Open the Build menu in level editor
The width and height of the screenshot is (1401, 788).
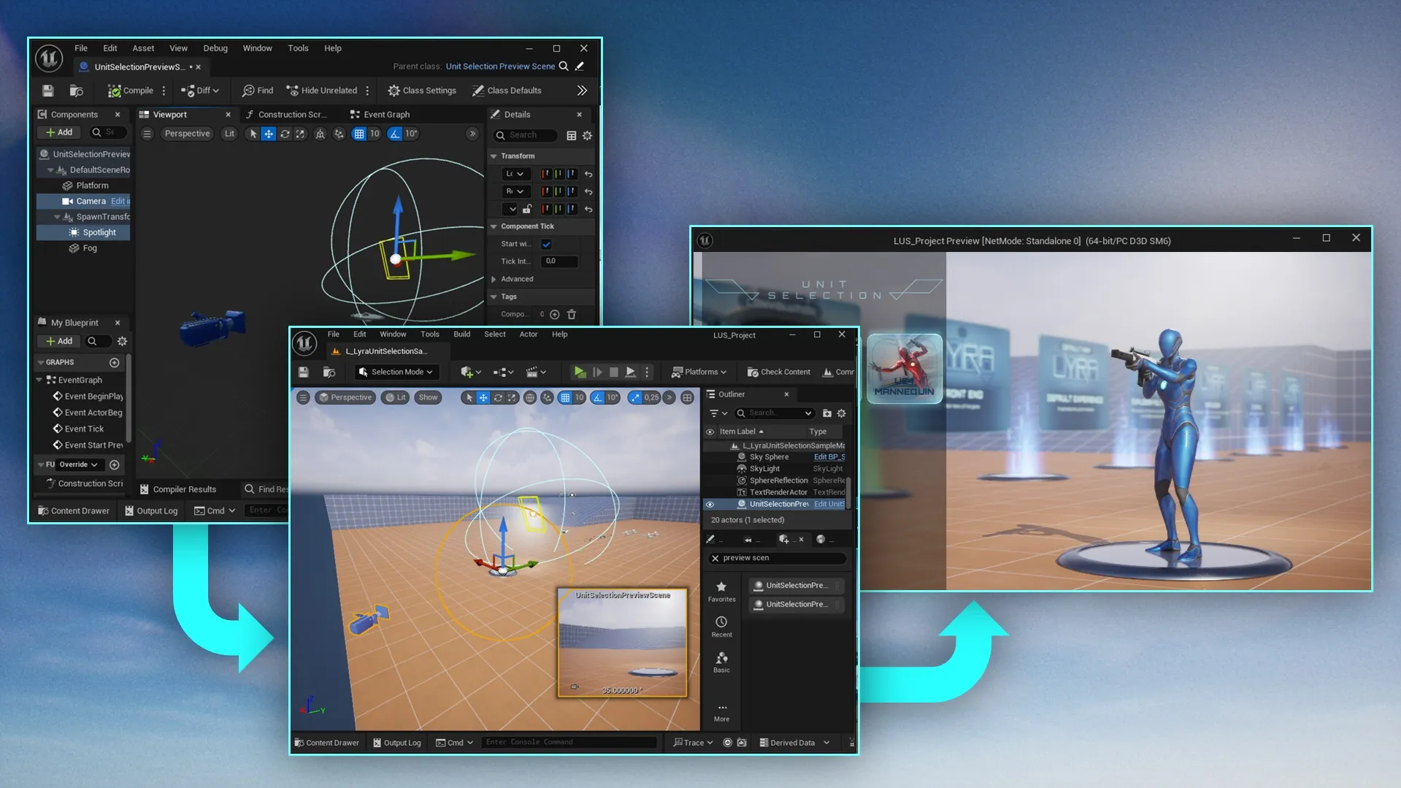pos(461,334)
